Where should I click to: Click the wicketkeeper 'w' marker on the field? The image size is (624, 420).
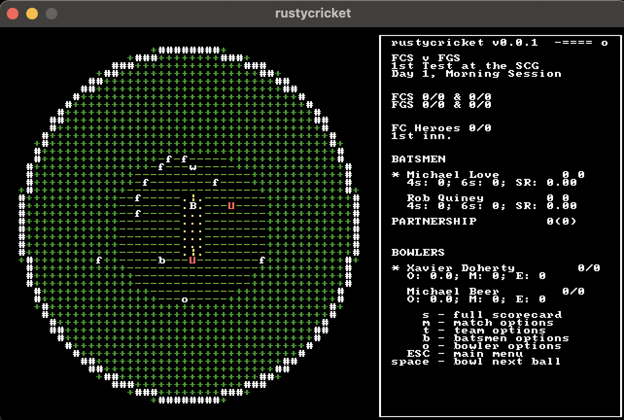[x=193, y=168]
